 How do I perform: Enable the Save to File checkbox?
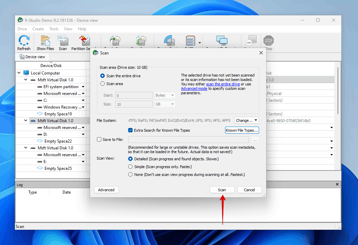point(99,140)
